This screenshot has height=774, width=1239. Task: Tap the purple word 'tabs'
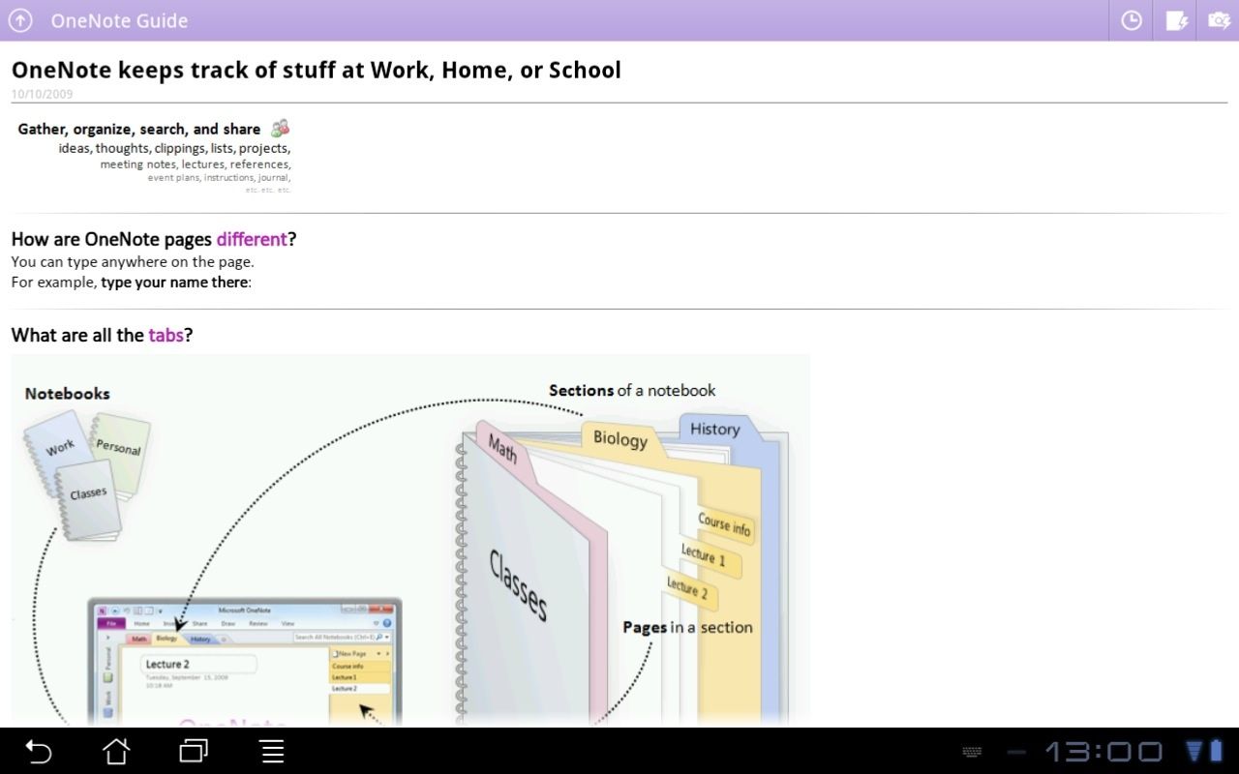pyautogui.click(x=166, y=335)
